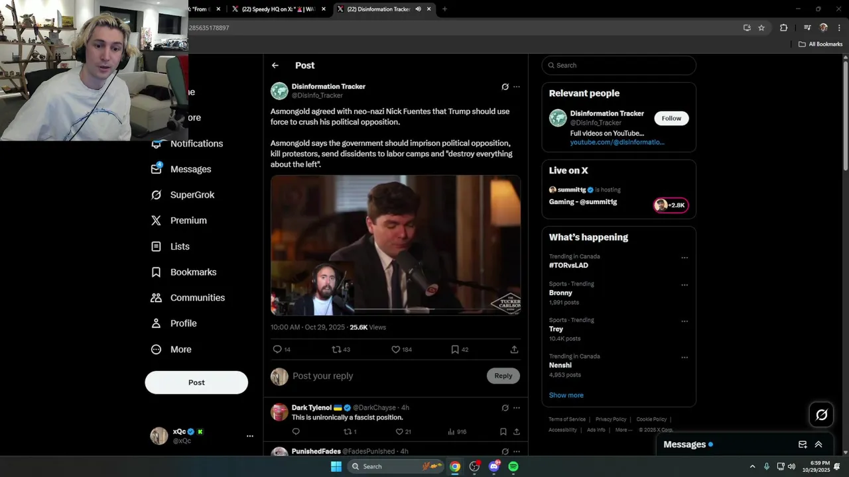The image size is (849, 477).
Task: Open Notifications in the sidebar
Action: [x=188, y=144]
